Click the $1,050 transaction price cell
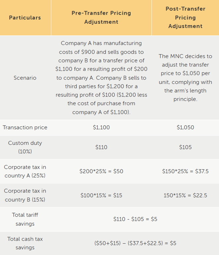219x255 pixels. coord(185,127)
